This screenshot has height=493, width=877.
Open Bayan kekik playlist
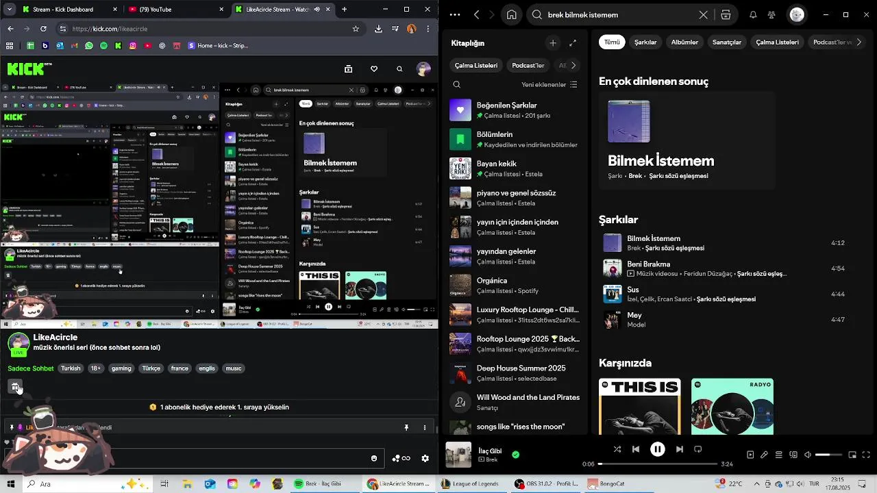(514, 168)
